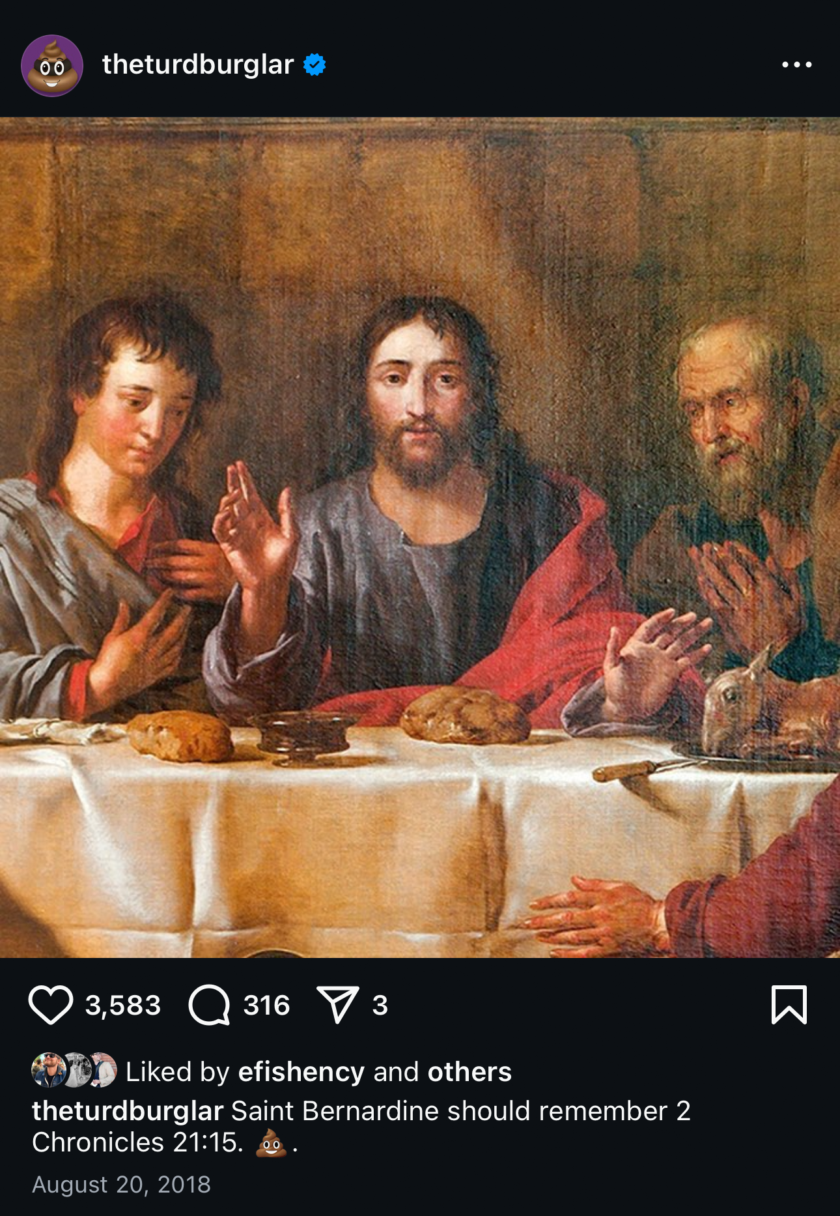Tap the caption text about Saint Bernardine
The image size is (840, 1216).
tap(361, 1127)
